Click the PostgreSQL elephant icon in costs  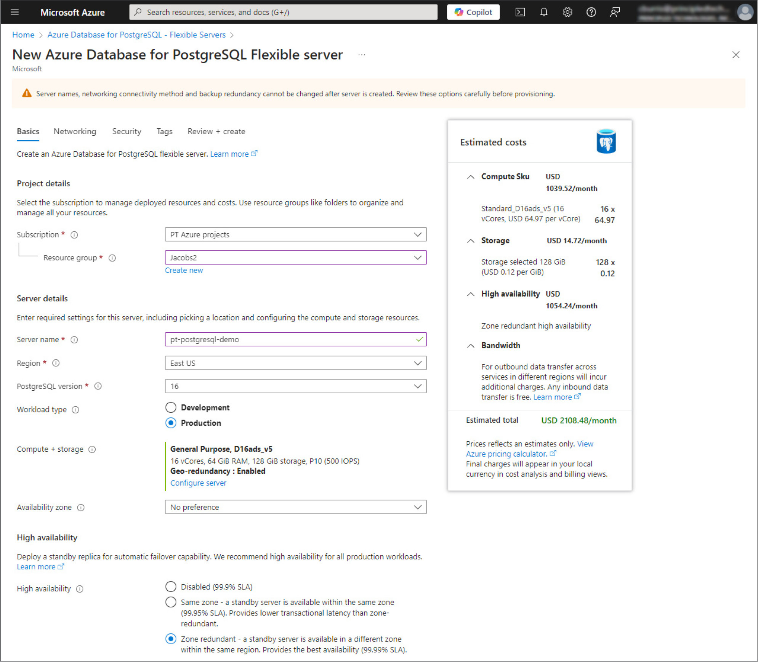click(606, 141)
